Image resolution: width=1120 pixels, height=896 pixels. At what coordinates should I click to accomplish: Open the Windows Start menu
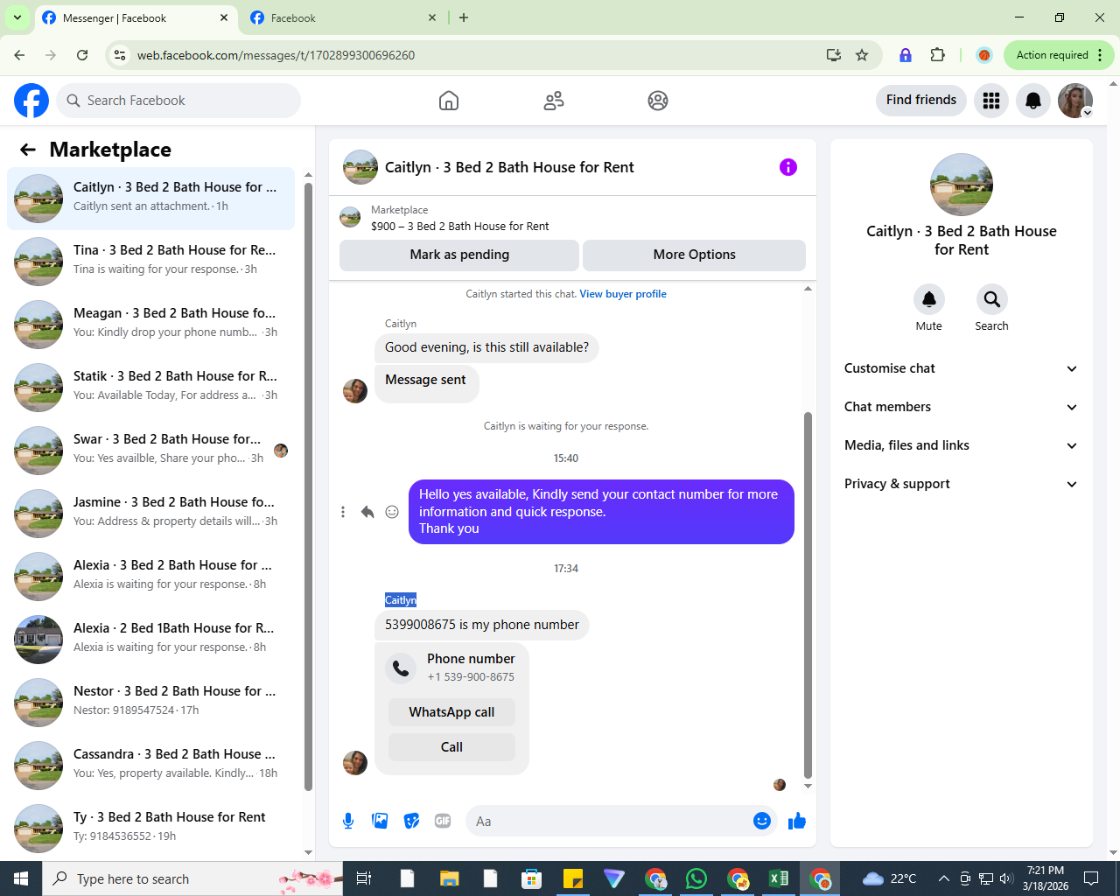21,878
